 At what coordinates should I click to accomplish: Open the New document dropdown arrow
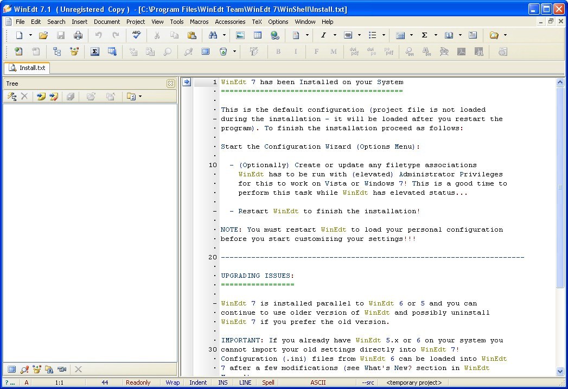30,35
